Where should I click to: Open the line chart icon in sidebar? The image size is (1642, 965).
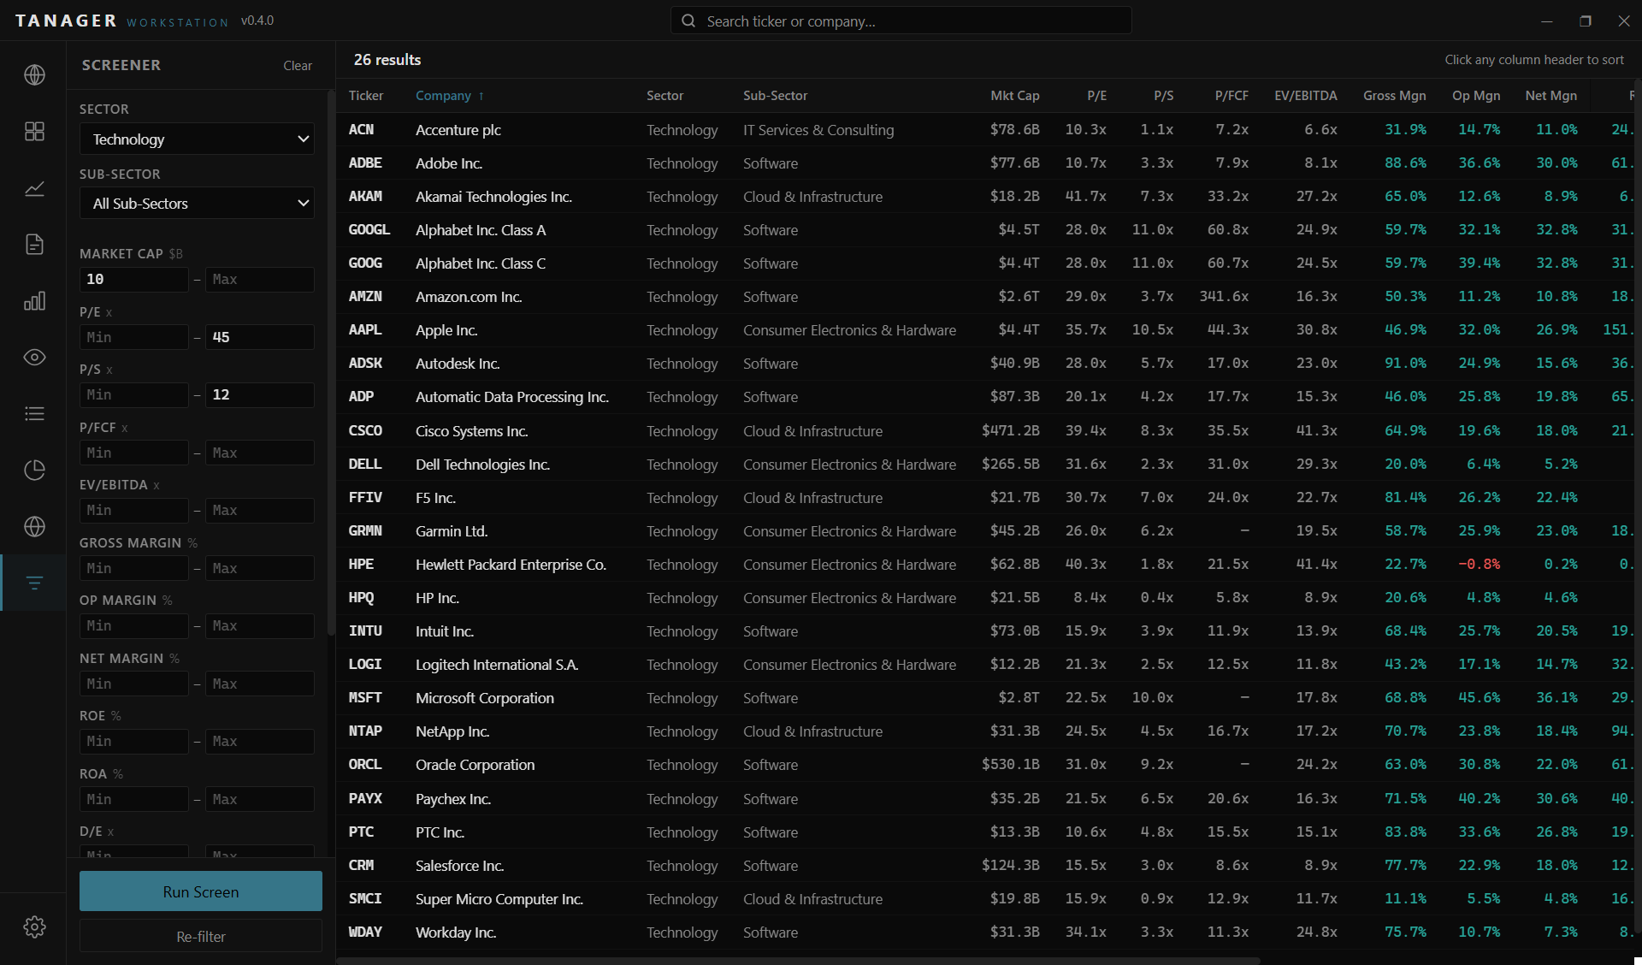coord(34,188)
